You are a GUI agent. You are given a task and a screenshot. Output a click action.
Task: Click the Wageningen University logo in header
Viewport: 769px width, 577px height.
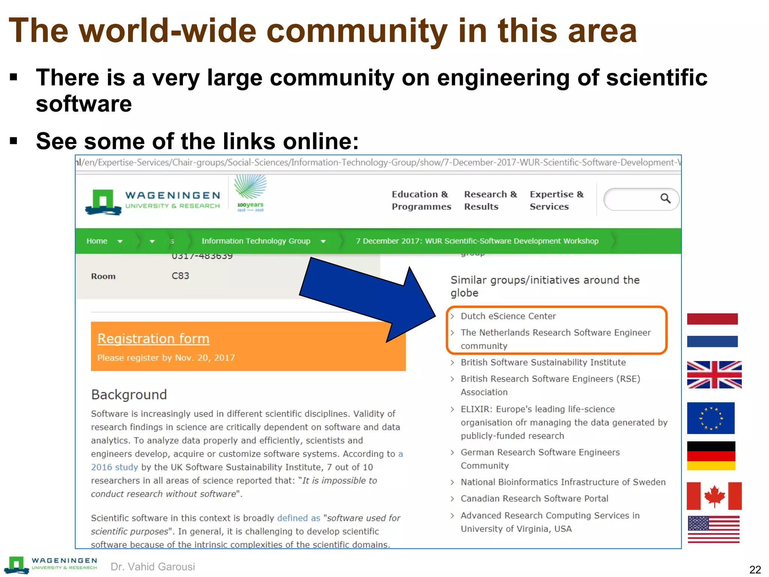tap(152, 201)
